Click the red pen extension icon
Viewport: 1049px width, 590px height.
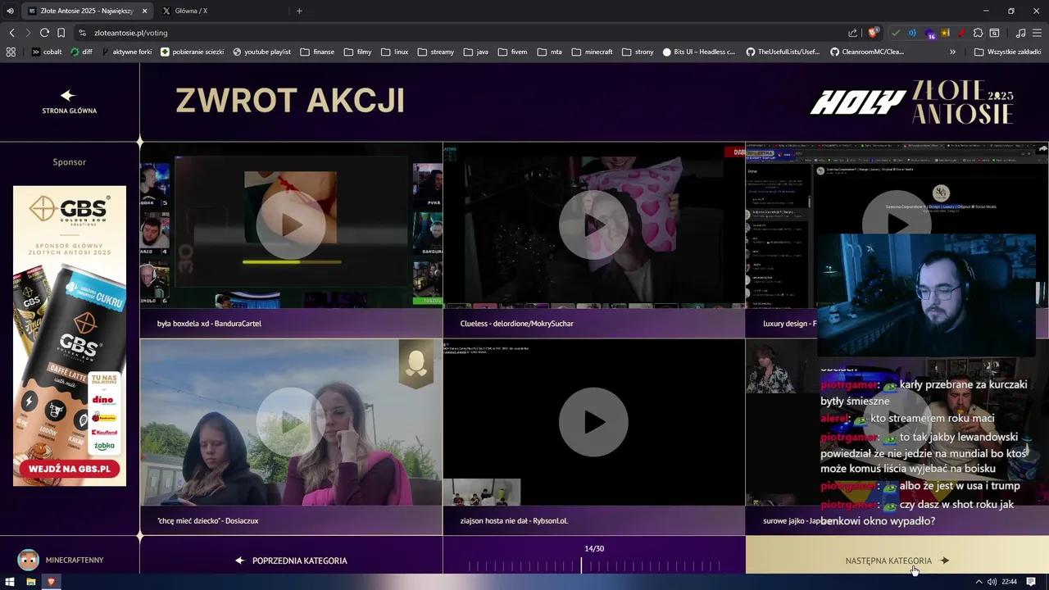[961, 33]
